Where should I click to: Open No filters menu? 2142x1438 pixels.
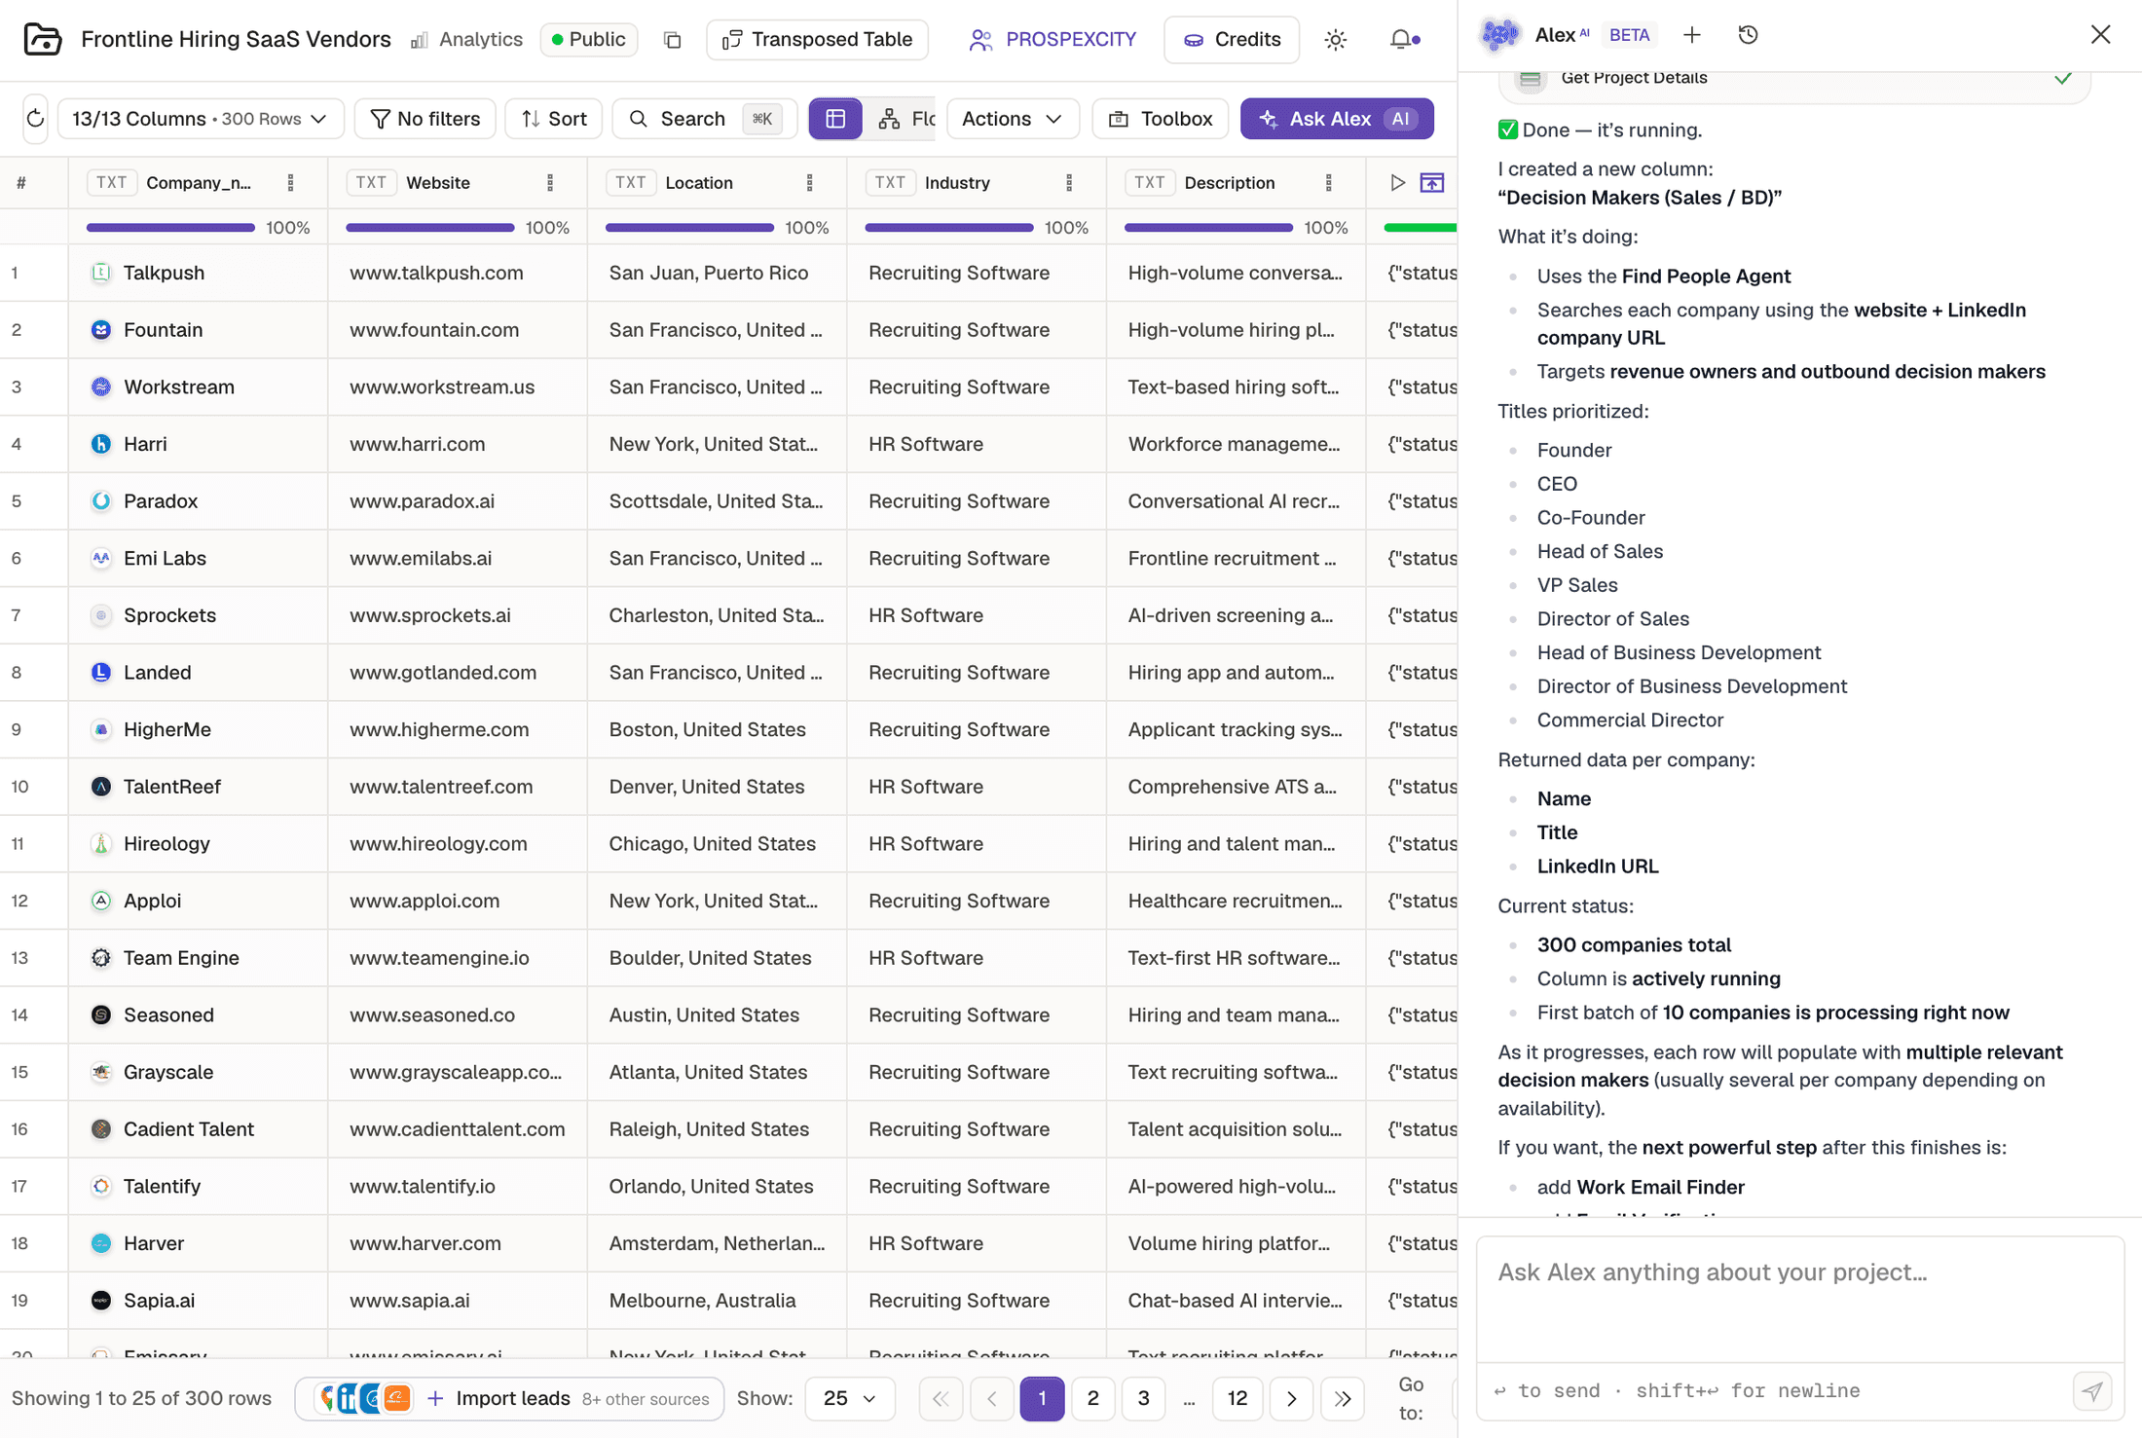point(425,119)
